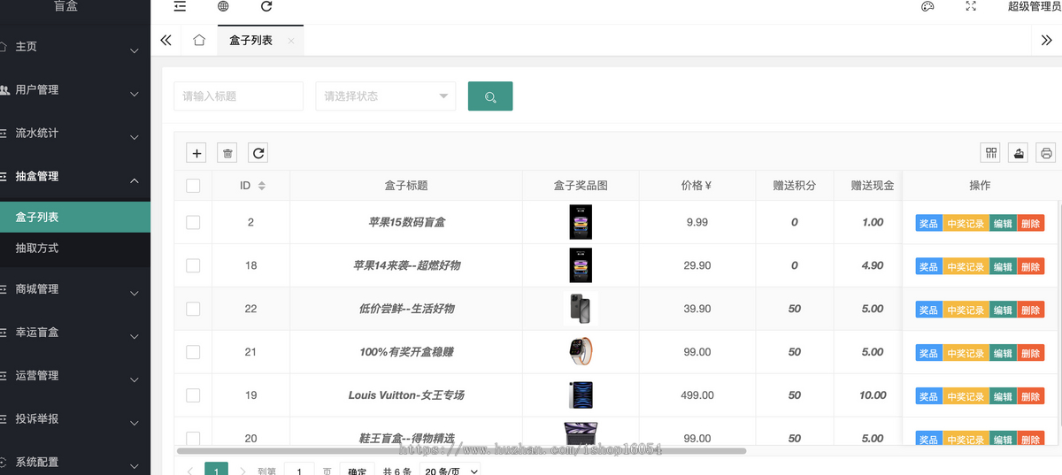Click 删除 for 100%有奖开盒稳赚 row
This screenshot has height=475, width=1062.
pos(1031,354)
